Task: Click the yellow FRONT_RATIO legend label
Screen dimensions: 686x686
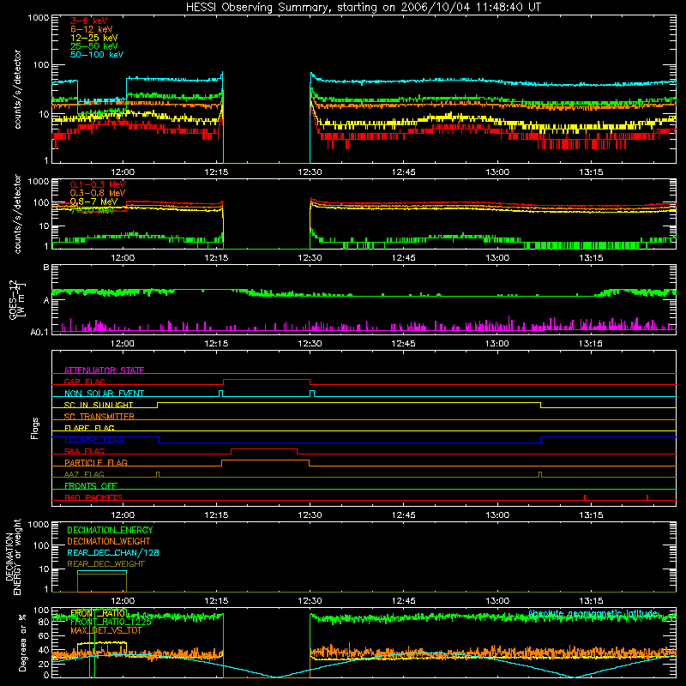Action: click(x=99, y=613)
